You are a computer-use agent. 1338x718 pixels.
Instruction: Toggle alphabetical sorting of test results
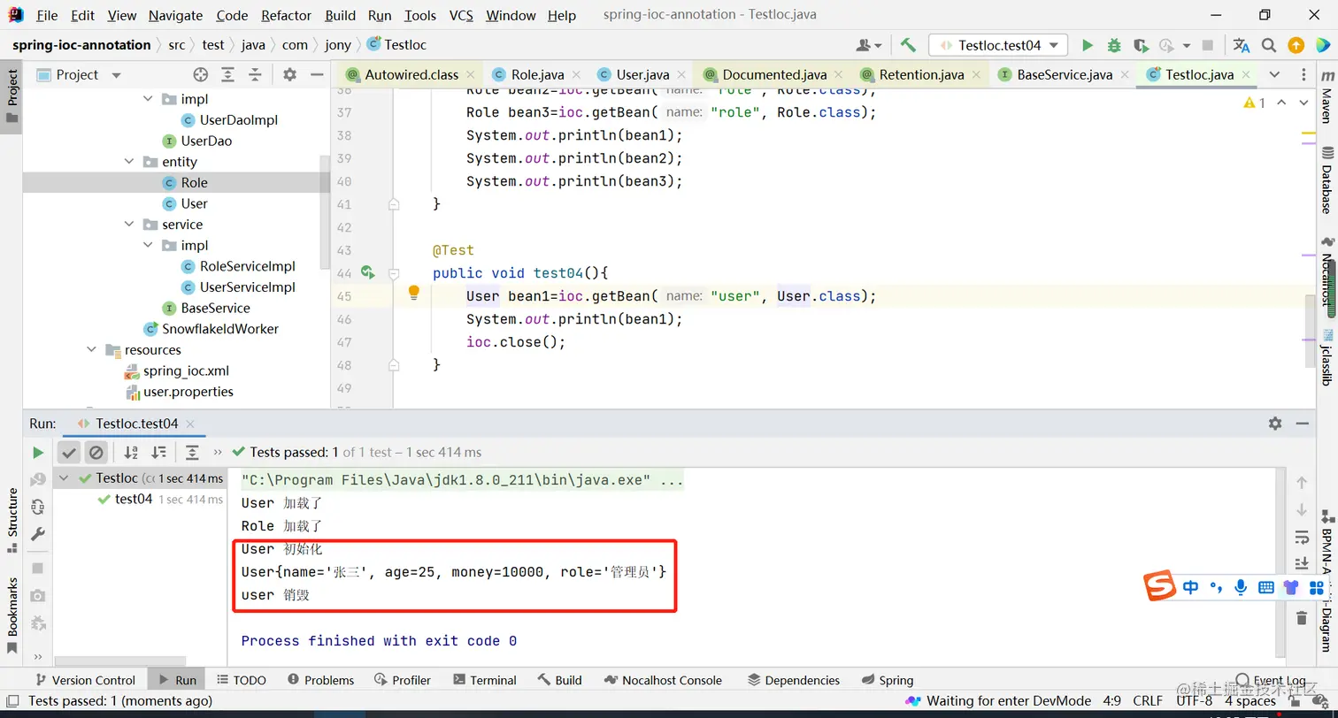(x=131, y=453)
